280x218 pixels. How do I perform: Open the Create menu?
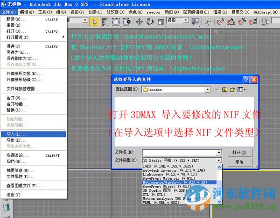click(x=95, y=12)
